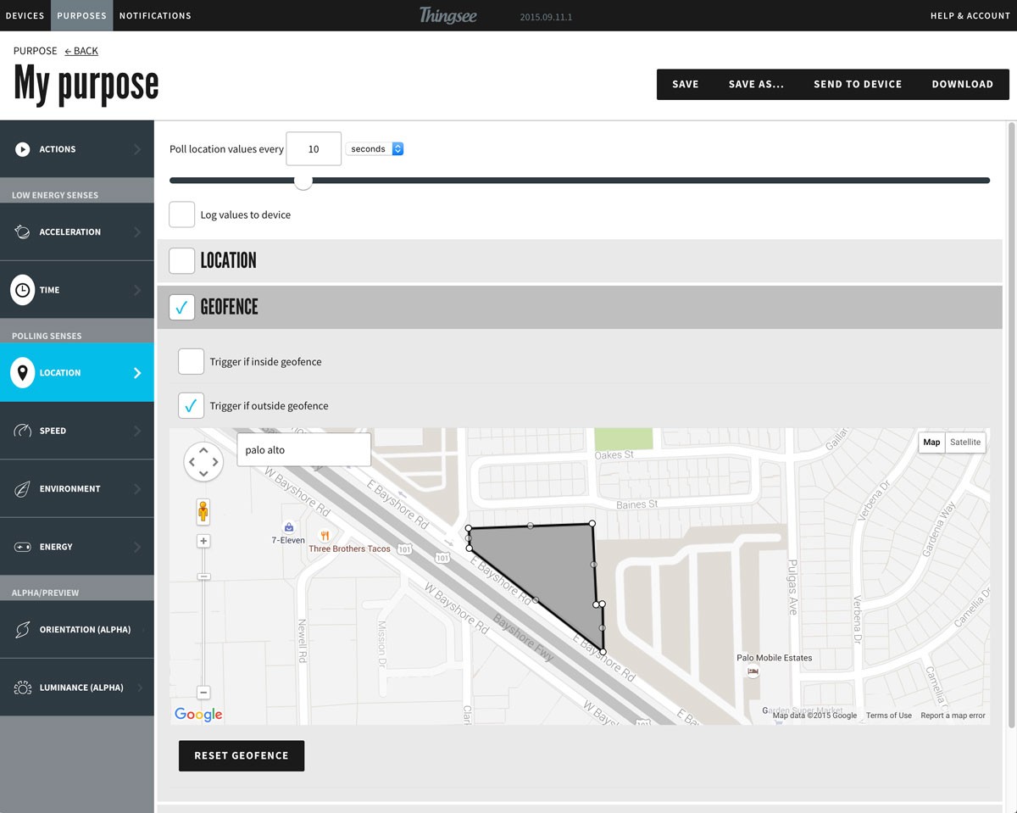Click the Speed gauge icon
Viewport: 1017px width, 813px height.
click(x=23, y=431)
